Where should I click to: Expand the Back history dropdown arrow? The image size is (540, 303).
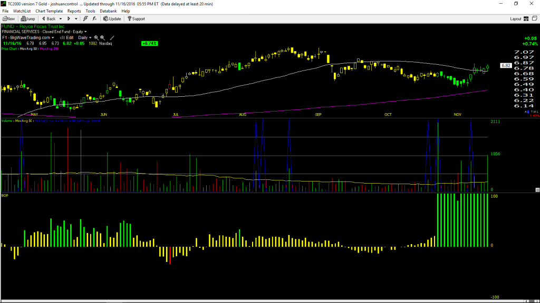tap(60, 19)
